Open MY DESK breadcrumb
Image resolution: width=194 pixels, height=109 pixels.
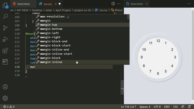click(23, 10)
